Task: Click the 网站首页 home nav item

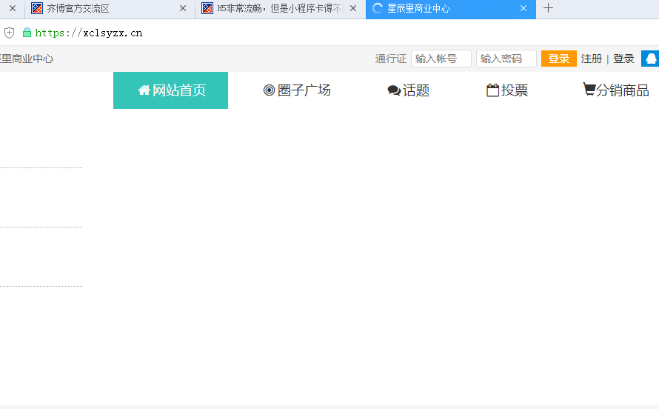Action: 171,90
